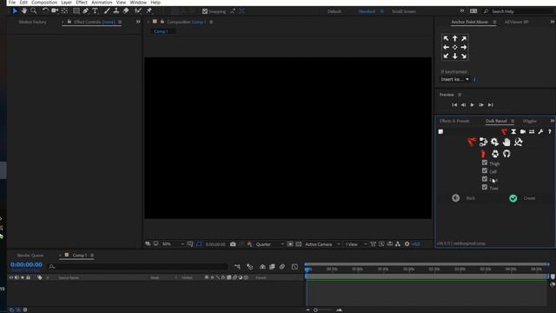Click the Duik Back button
This screenshot has height=313, width=556.
click(x=464, y=198)
